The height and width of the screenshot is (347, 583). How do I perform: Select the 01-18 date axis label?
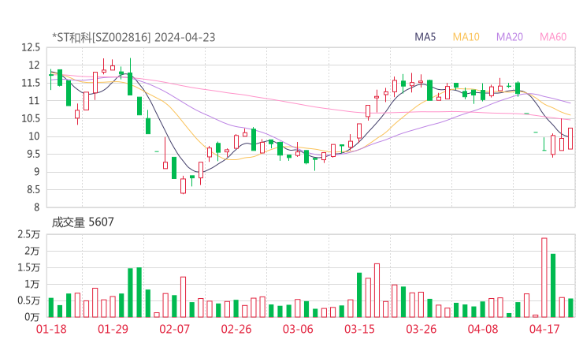[51, 329]
